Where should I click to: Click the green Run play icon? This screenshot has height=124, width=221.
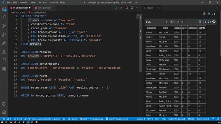pos(121,8)
